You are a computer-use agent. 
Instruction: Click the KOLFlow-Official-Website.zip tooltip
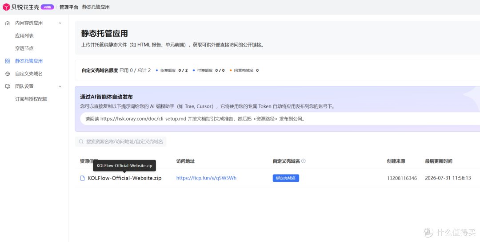click(x=124, y=166)
